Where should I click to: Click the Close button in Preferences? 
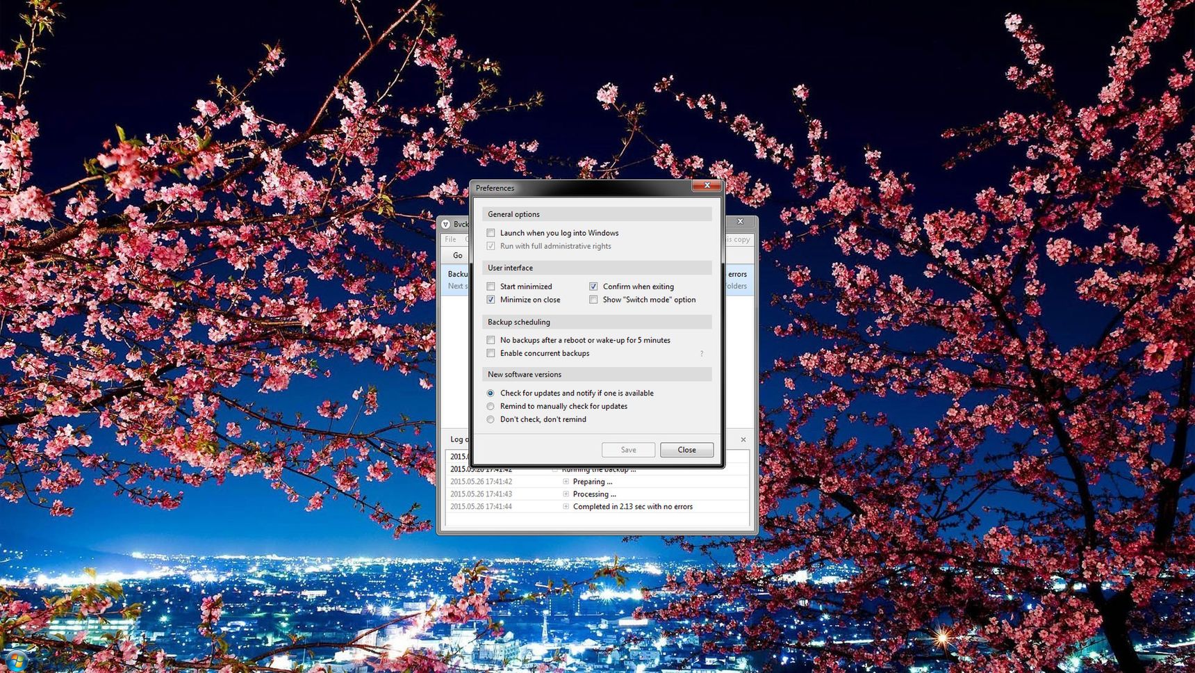coord(686,450)
